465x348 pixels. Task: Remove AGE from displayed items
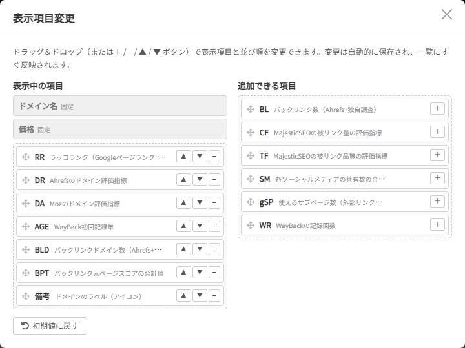click(214, 226)
